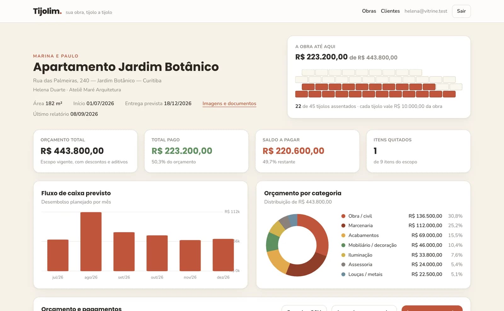
Task: Click the ago/26 bar in the cash flow chart
Action: click(x=91, y=241)
